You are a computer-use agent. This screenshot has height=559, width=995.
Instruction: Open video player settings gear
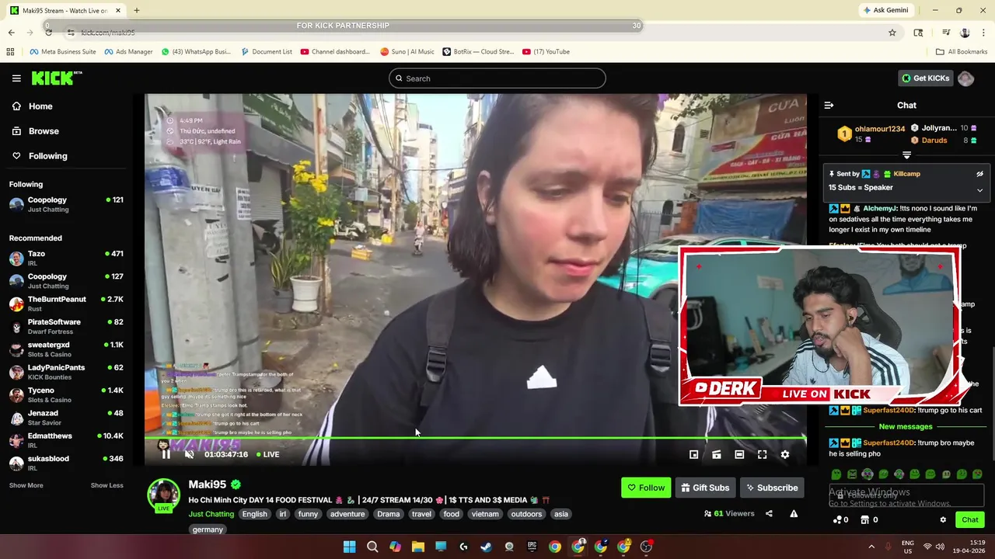[x=785, y=454]
